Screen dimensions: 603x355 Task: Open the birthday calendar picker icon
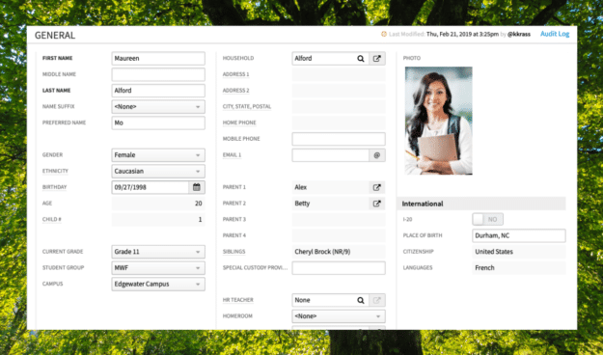pyautogui.click(x=197, y=187)
